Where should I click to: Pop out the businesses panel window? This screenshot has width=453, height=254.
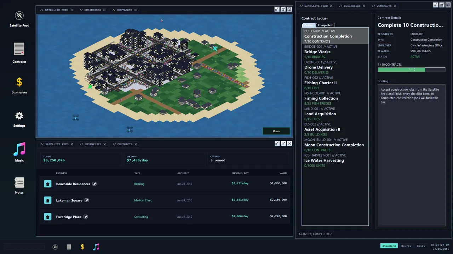coord(283,144)
